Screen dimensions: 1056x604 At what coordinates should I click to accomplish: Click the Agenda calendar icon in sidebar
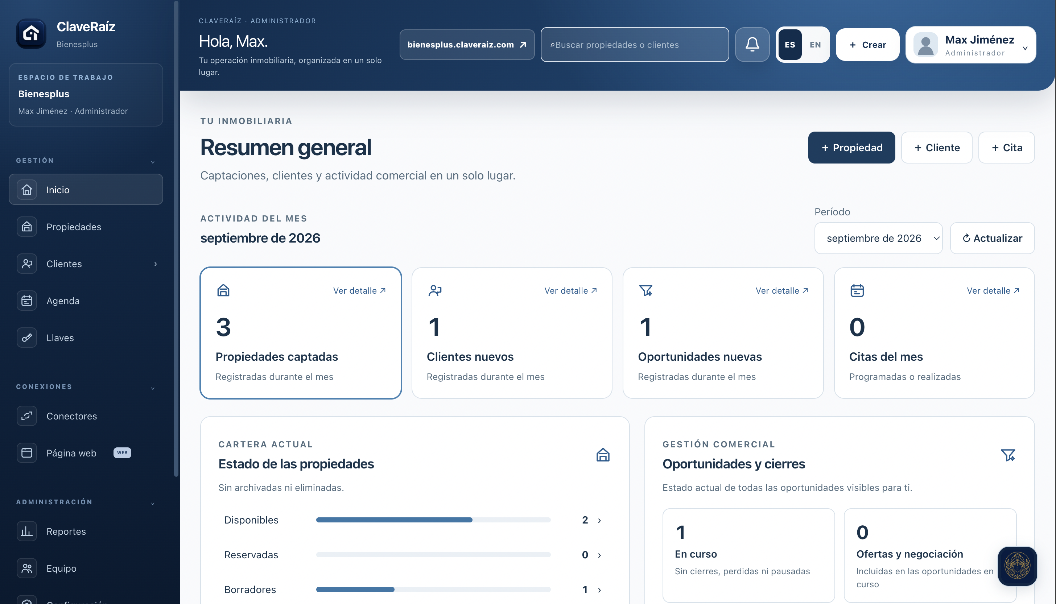[x=27, y=301]
